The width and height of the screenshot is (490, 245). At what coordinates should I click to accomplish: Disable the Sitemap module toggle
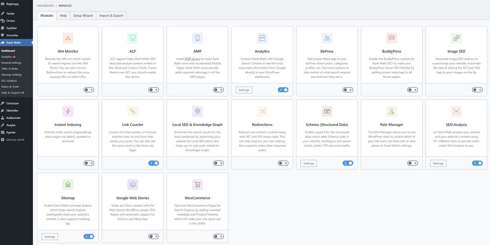point(89,236)
